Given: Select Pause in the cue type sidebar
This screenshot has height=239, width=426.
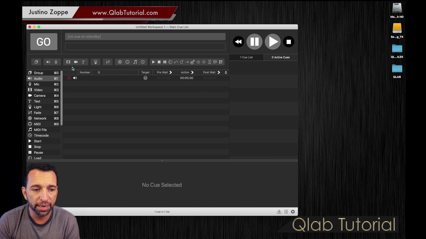Looking at the screenshot, I should pyautogui.click(x=43, y=153).
